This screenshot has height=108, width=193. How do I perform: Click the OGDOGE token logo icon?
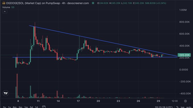coord(4,3)
